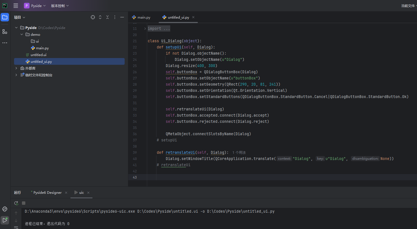417x229 pixels.
Task: Click the QMetaObject.connectSlotsByName line
Action: tap(208, 134)
